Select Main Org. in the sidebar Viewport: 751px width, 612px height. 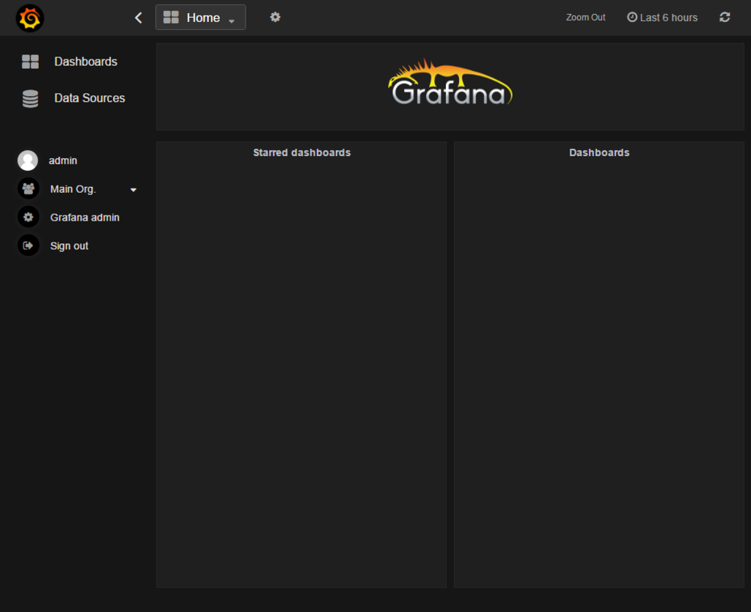(73, 189)
